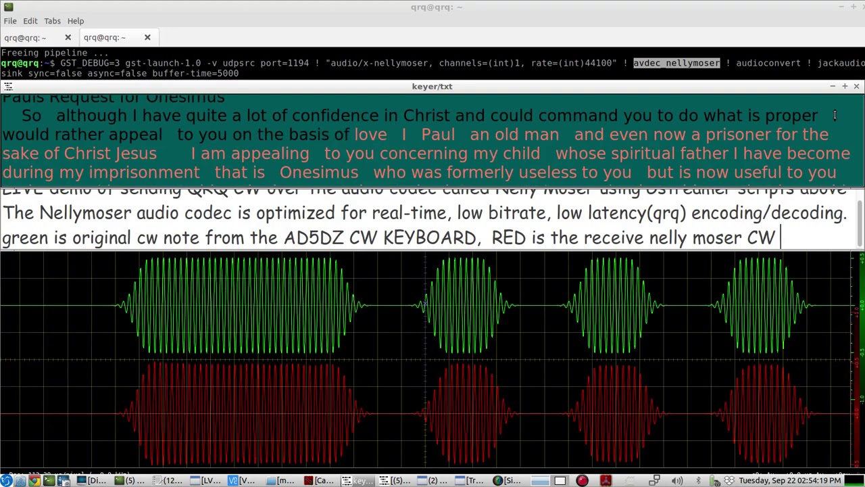Open the Bluetooth tray icon
Image resolution: width=865 pixels, height=487 pixels.
click(698, 480)
